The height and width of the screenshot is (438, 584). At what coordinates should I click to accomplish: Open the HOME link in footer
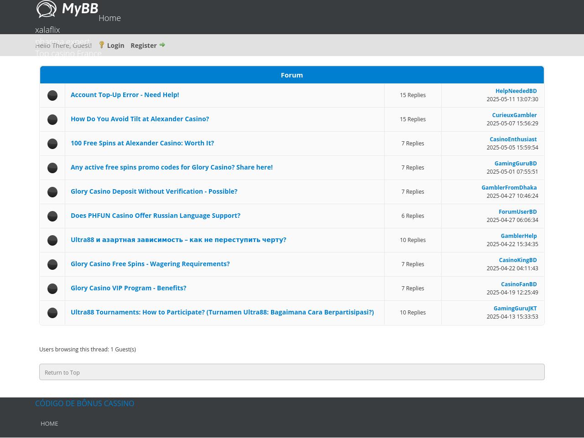49,423
